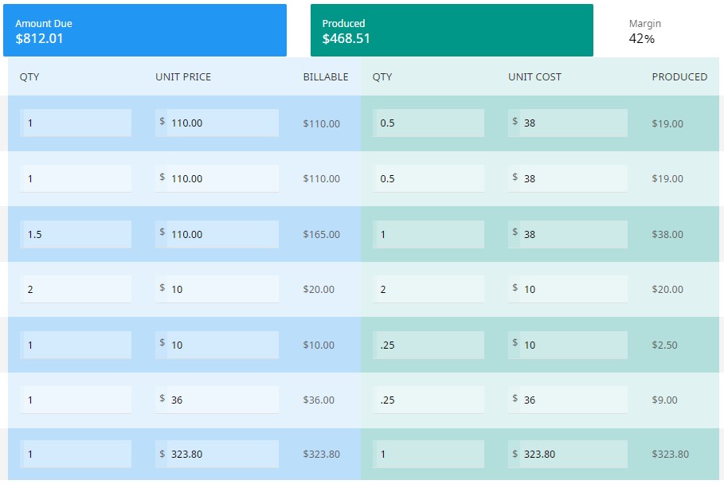The height and width of the screenshot is (484, 724).
Task: Edit the unit price 10 in the $10.00 billable row
Action: tap(217, 345)
